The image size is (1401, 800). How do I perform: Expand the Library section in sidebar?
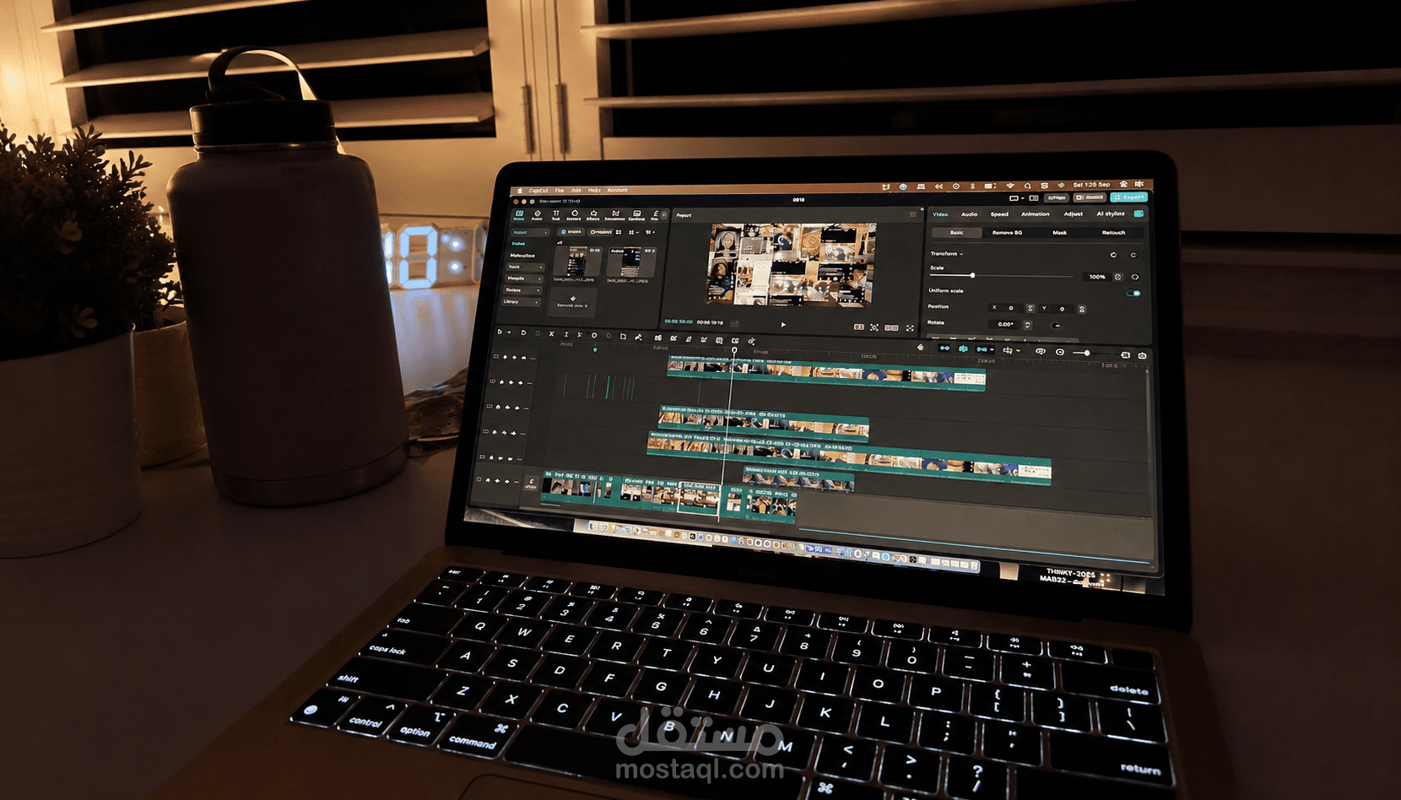point(523,301)
